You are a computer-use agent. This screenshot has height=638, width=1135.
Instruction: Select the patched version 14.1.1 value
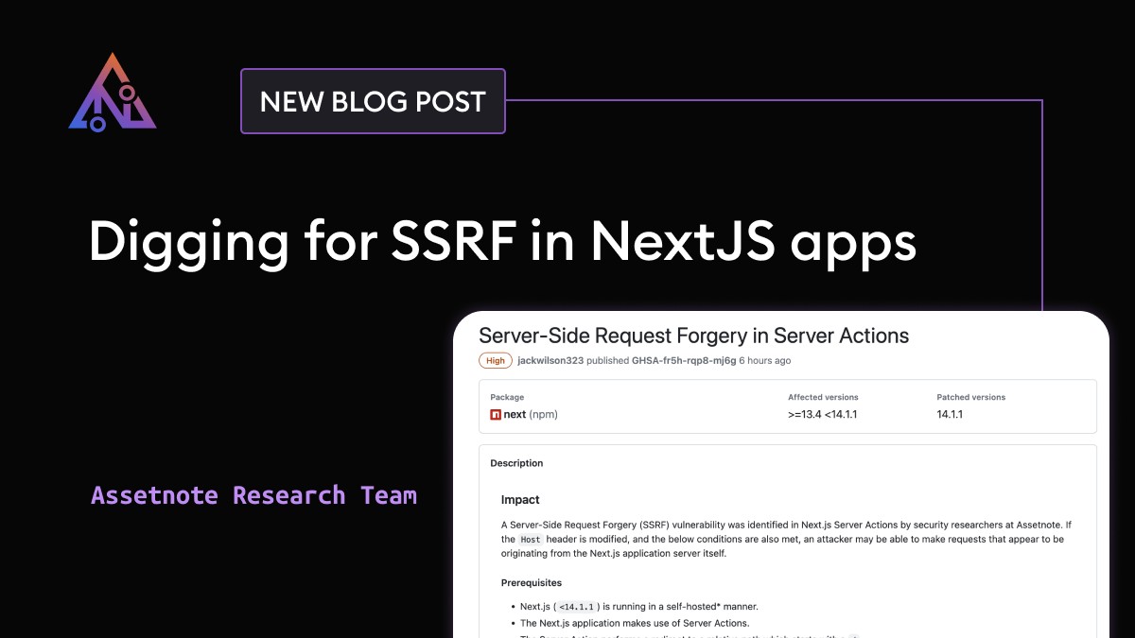950,414
